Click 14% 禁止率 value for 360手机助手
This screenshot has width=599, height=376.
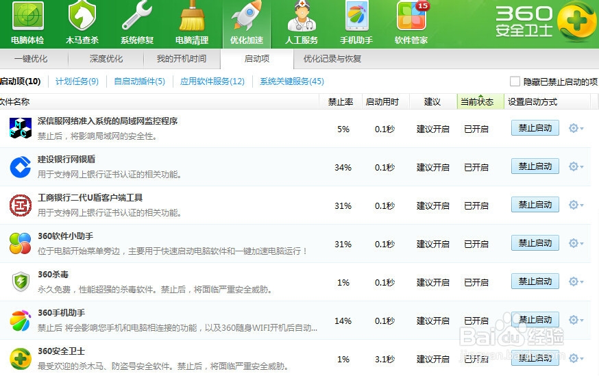[343, 321]
